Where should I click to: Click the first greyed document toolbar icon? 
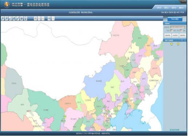(x=35, y=18)
